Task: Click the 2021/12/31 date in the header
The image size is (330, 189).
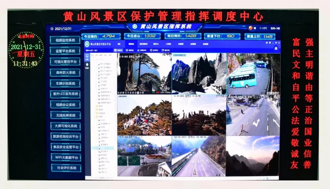Action: click(x=63, y=28)
